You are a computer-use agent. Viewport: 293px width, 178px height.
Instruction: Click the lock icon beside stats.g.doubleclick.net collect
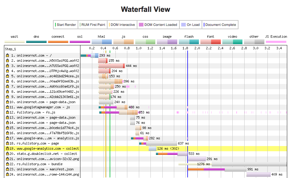8,154
